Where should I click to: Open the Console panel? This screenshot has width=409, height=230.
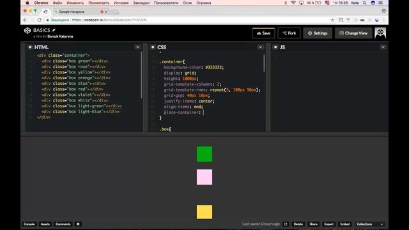click(29, 224)
